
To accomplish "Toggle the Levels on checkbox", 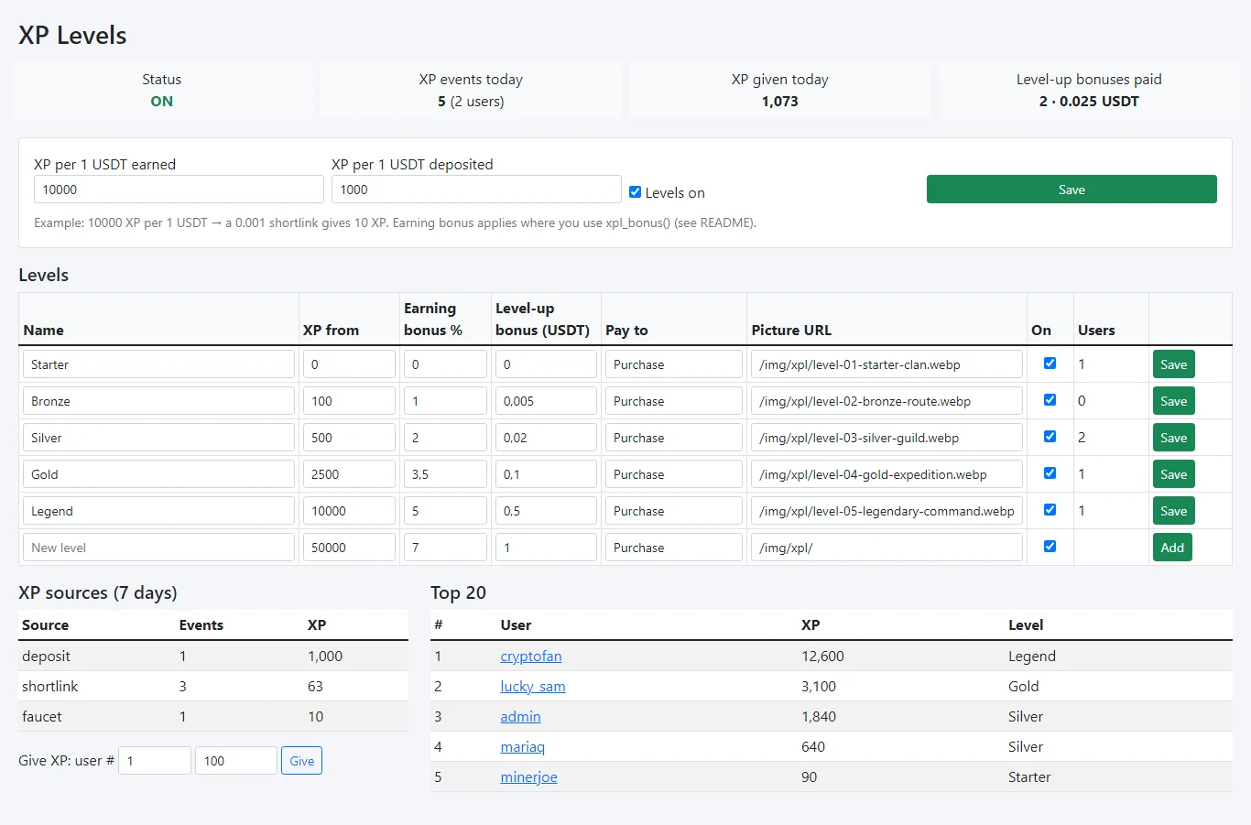I will click(635, 192).
